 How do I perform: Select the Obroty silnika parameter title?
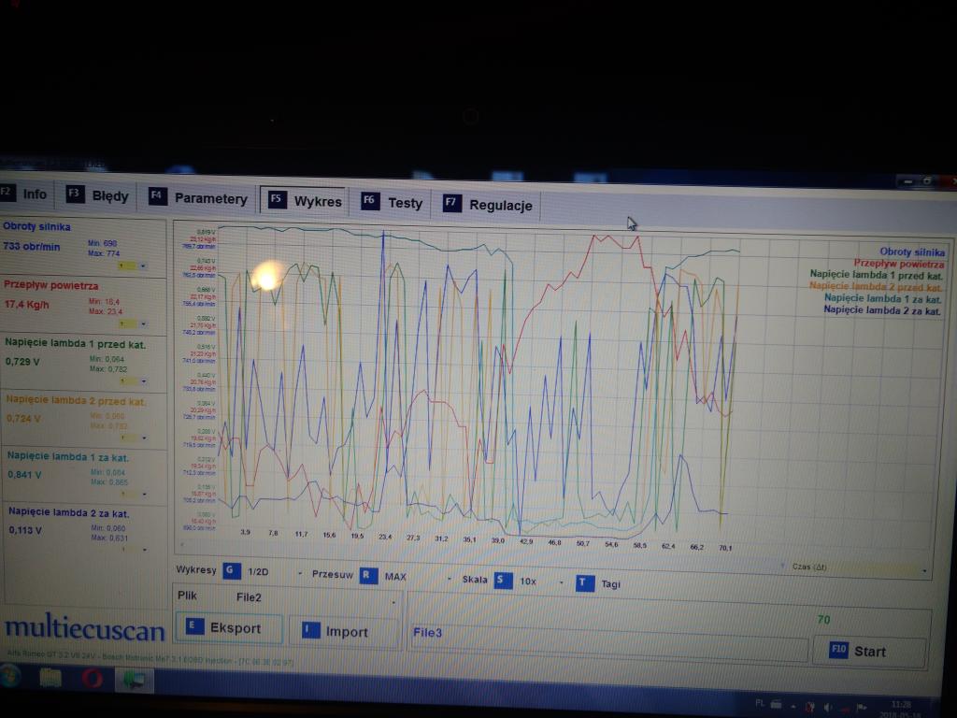coord(36,226)
